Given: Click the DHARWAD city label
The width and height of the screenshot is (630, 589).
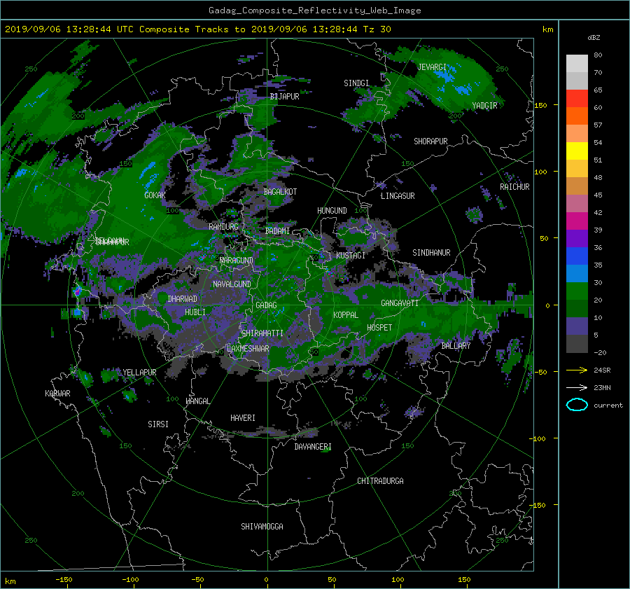Looking at the screenshot, I should click(x=183, y=299).
